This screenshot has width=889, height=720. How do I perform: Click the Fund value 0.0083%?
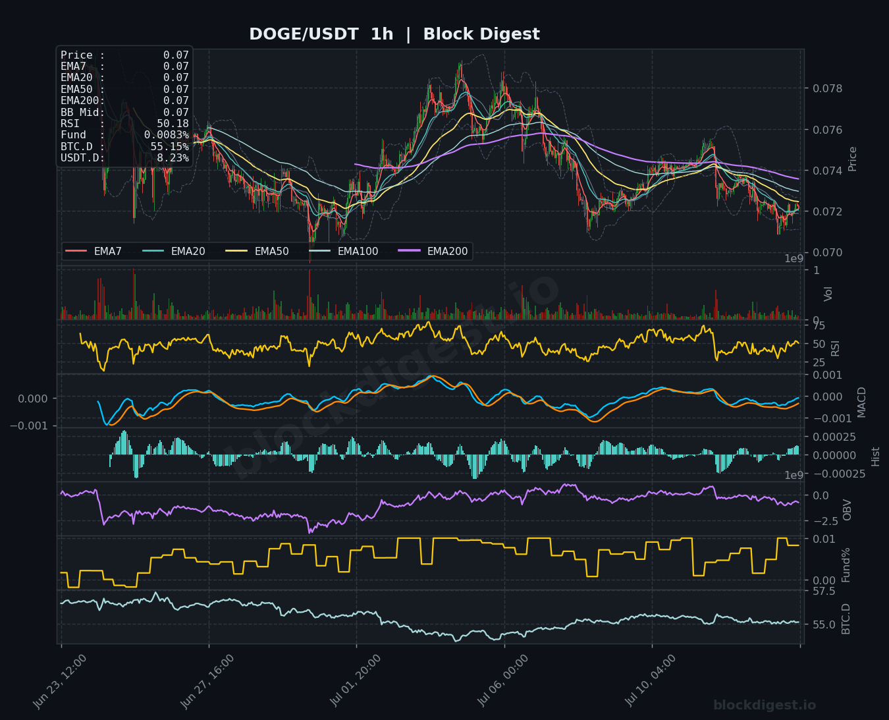(167, 135)
